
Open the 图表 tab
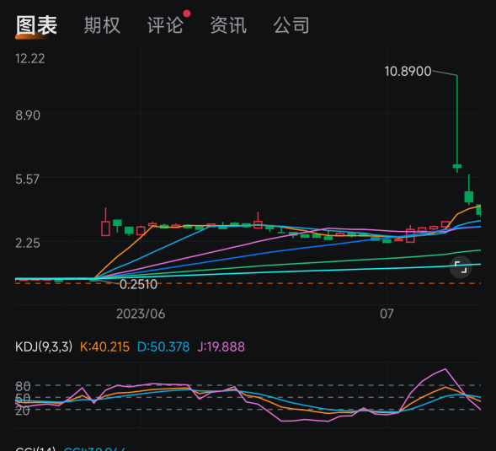36,25
